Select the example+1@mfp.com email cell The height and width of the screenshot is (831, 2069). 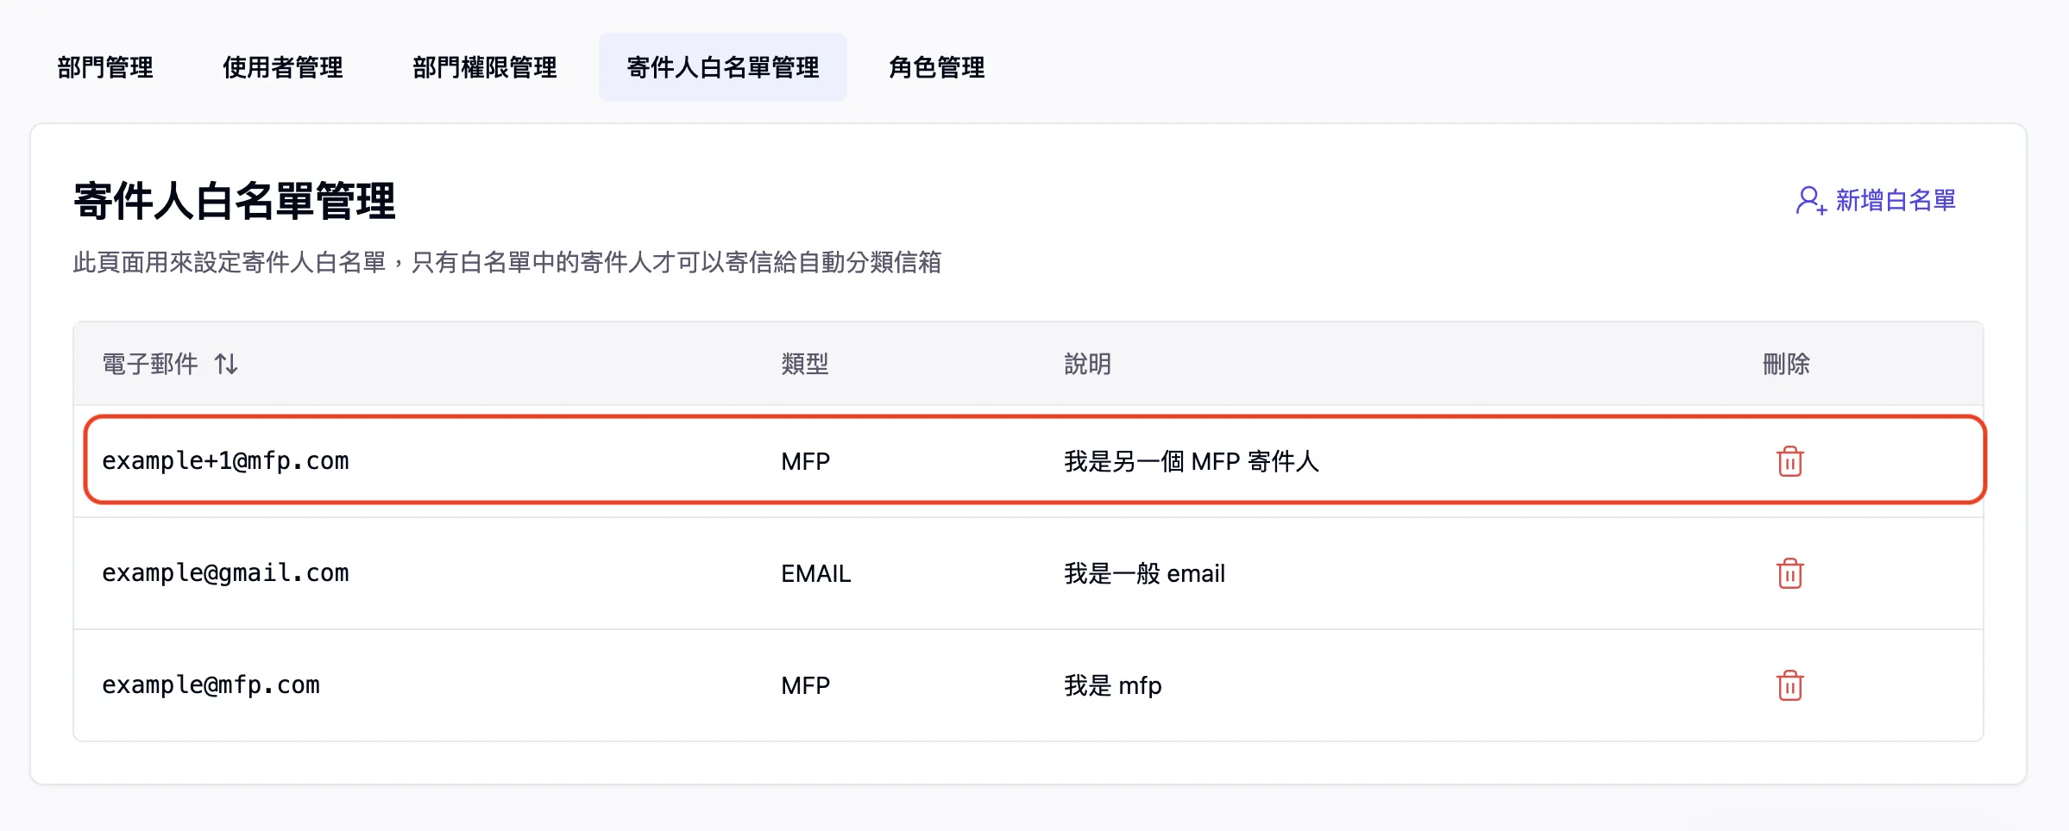[x=225, y=461]
